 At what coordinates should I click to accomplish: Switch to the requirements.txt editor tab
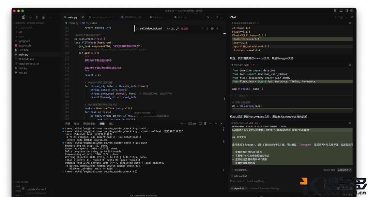(x=102, y=17)
